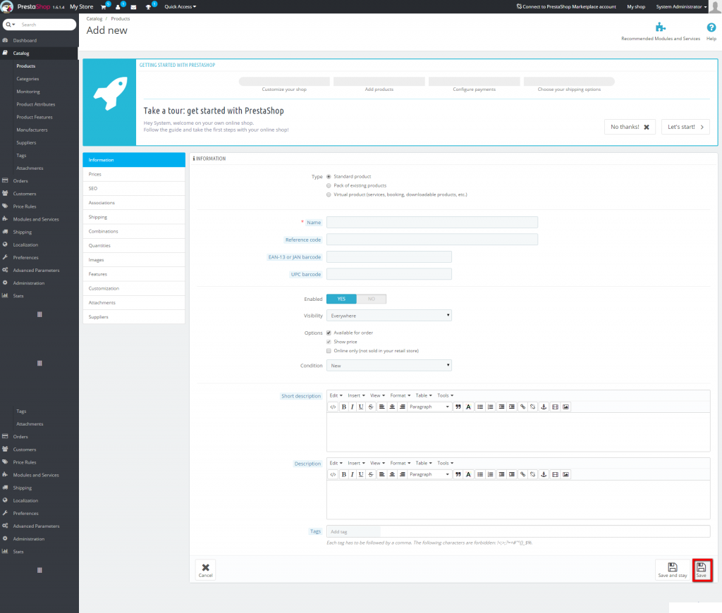Insert bullet list in Short description editor

click(479, 407)
